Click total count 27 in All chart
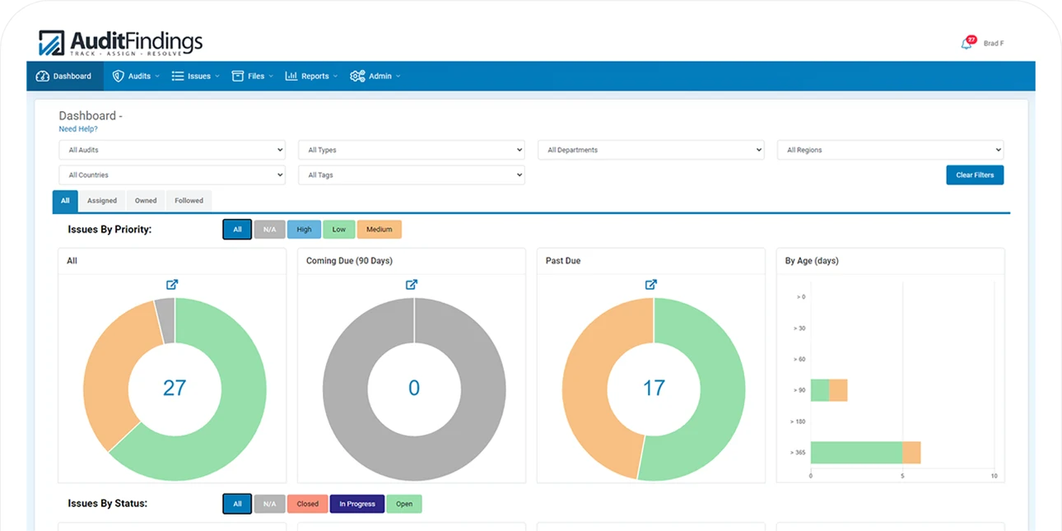 (x=175, y=388)
